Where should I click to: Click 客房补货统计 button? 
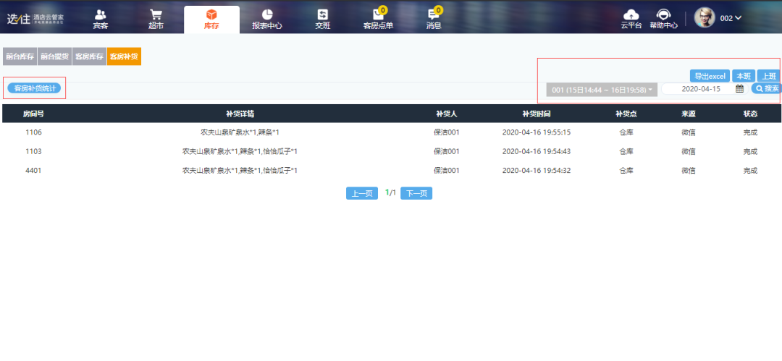pos(34,88)
